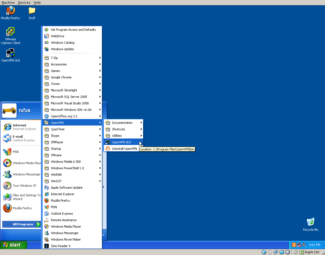This screenshot has width=325, height=255.
Task: Expand the Microsoft Visual Studio 2008 group
Action: 72,103
